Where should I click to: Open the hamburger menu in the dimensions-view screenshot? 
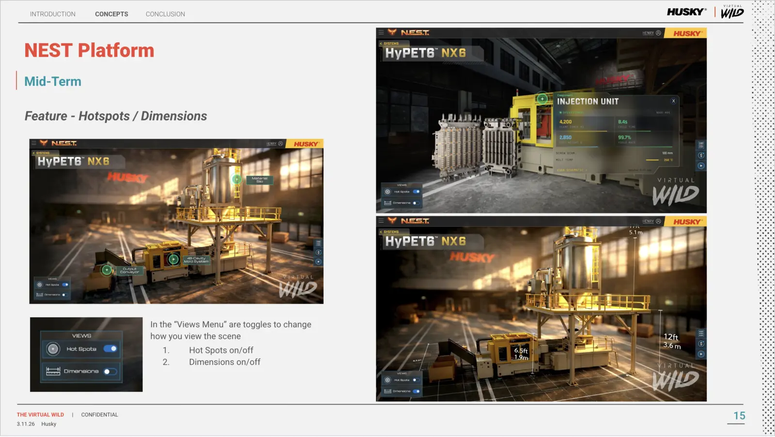click(381, 221)
